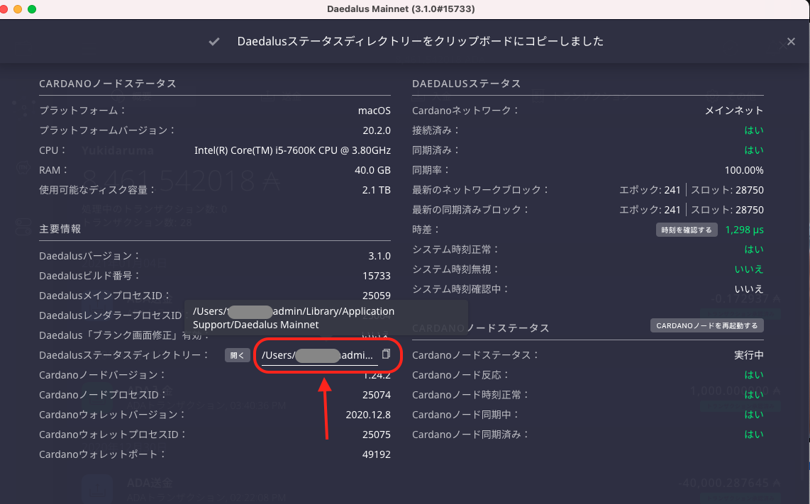
Task: Click the clipboard-copied confirmation checkmark icon
Action: pyautogui.click(x=214, y=42)
